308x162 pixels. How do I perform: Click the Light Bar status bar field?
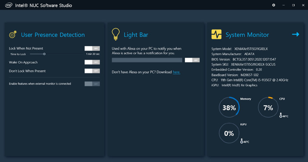147,60
